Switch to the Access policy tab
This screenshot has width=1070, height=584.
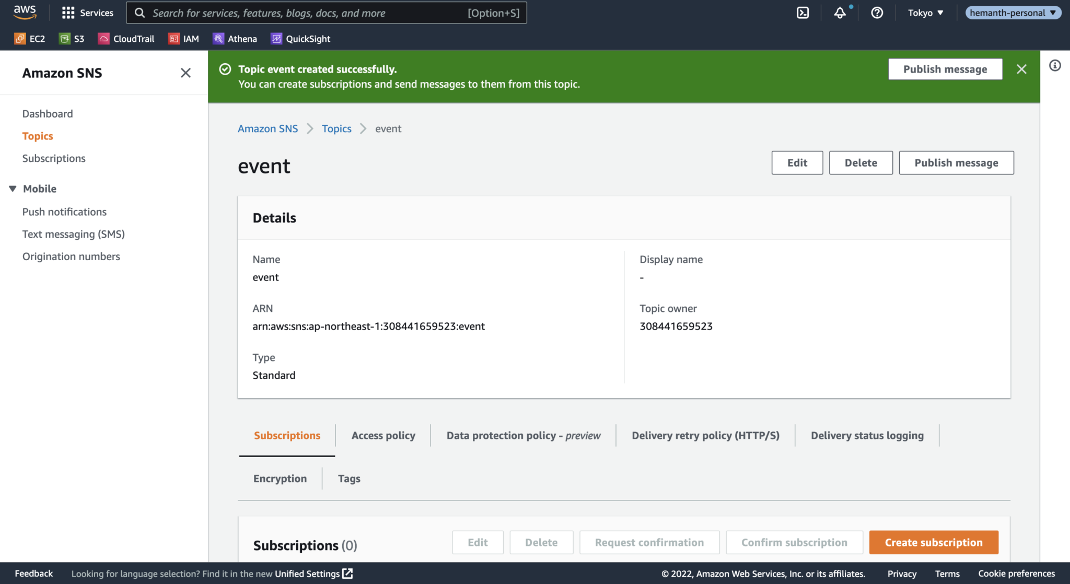pyautogui.click(x=383, y=435)
